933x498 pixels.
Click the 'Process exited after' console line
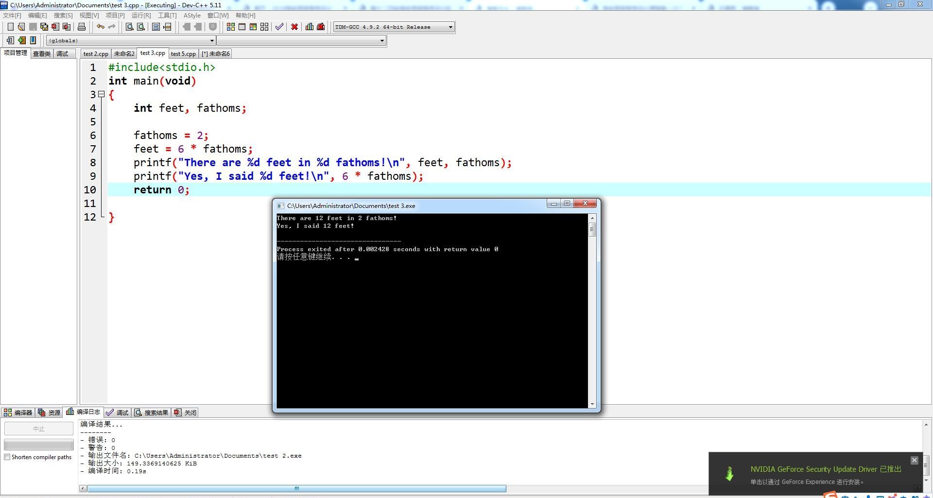(x=387, y=249)
